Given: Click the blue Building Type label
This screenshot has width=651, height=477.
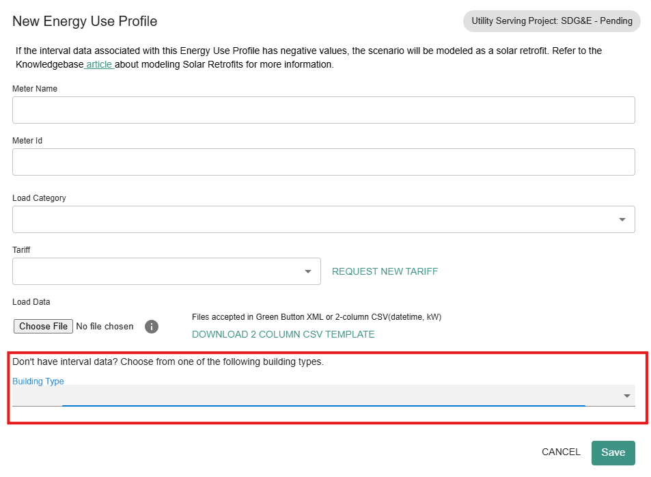Looking at the screenshot, I should pos(38,381).
